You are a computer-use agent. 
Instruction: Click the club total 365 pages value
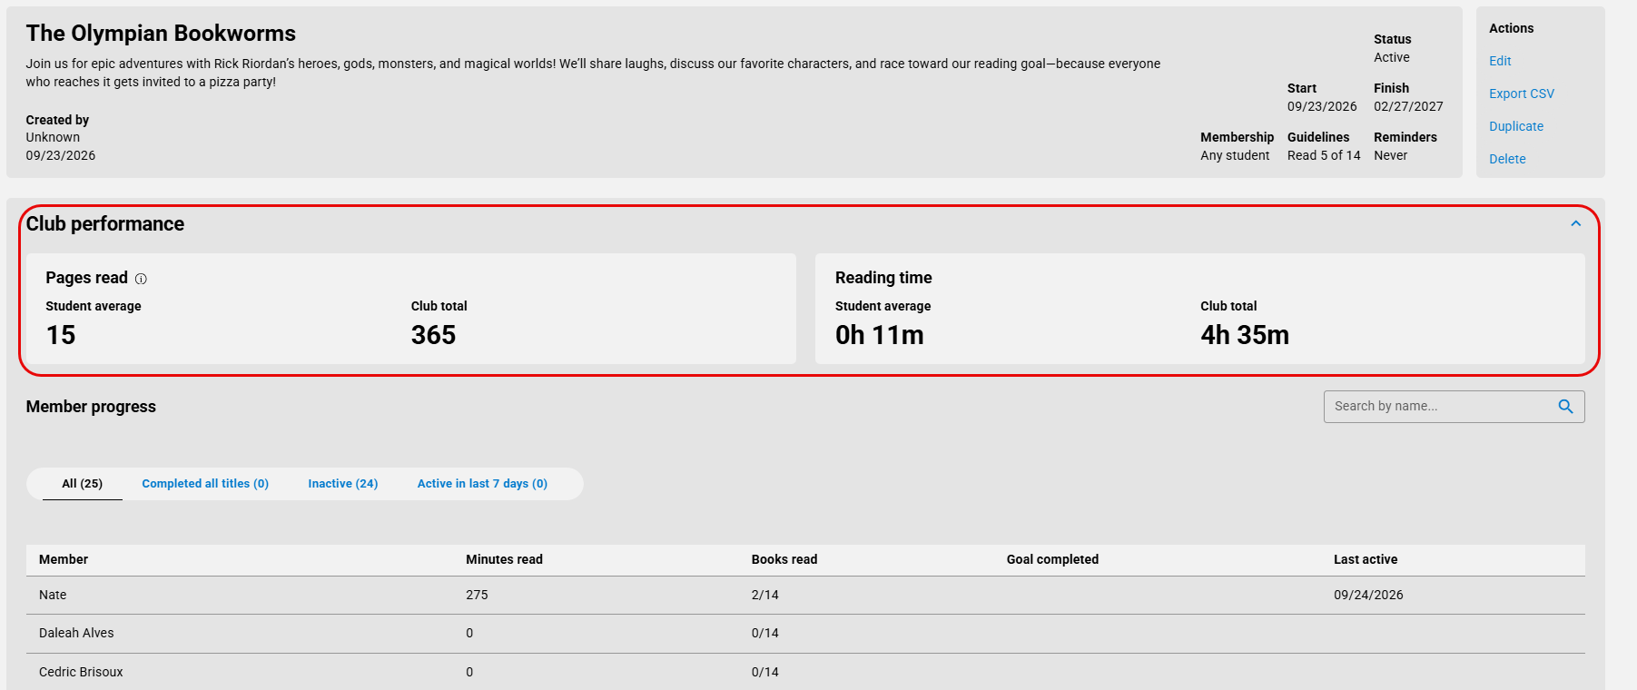tap(433, 335)
